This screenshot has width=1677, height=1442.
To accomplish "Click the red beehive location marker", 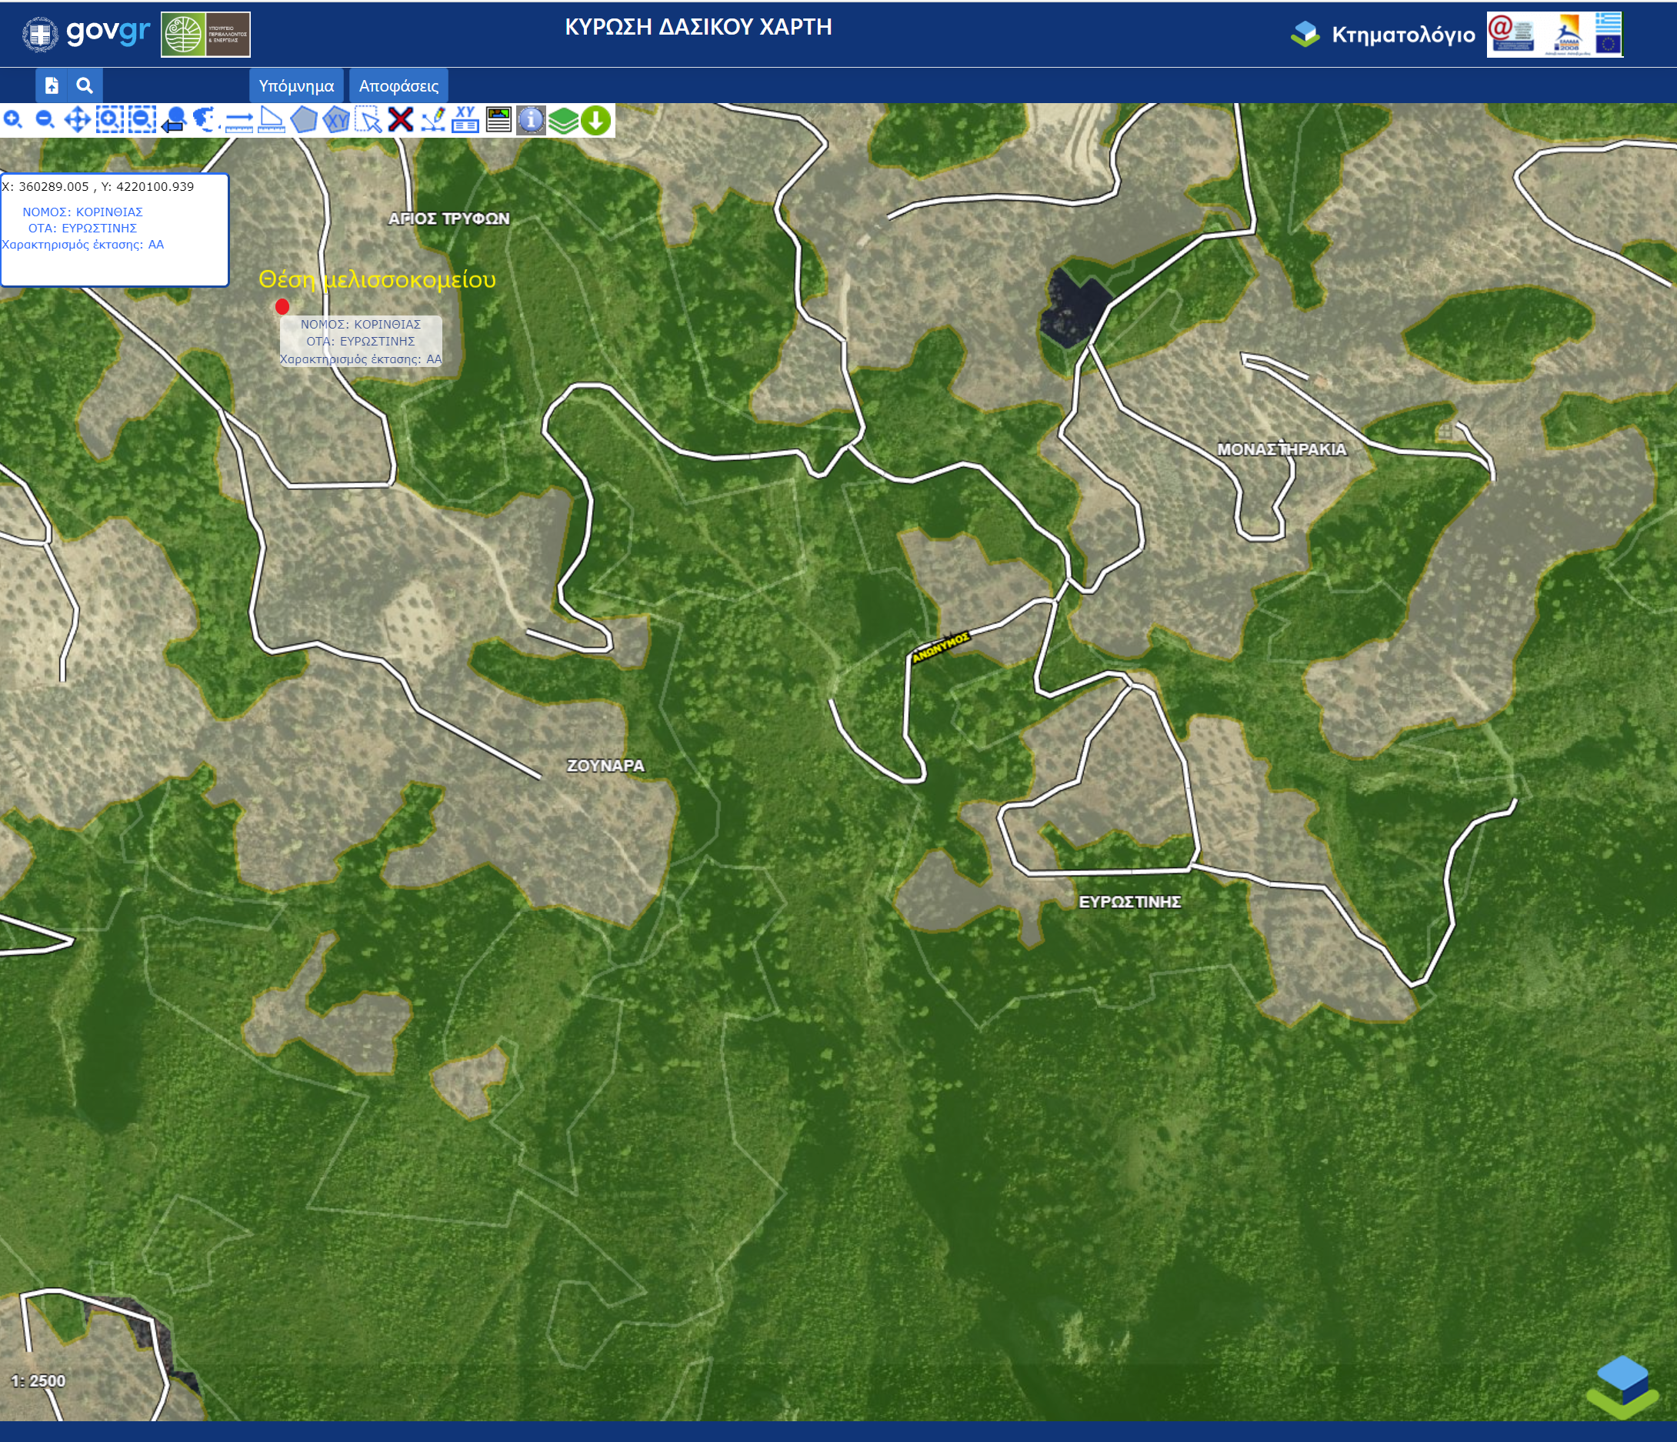I will [x=282, y=306].
